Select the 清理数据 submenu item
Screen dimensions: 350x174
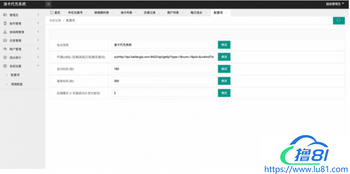[17, 84]
